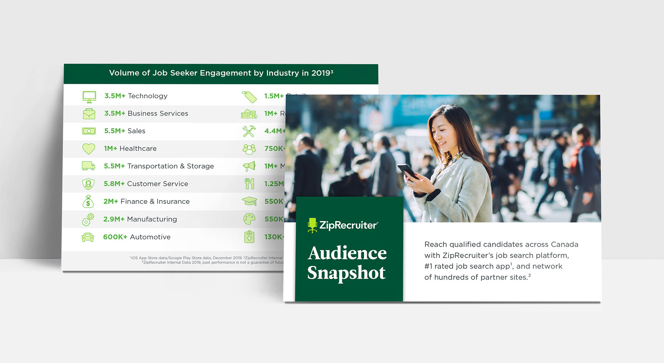Click the "2M+ Finance & Insurance" text

pyautogui.click(x=146, y=201)
